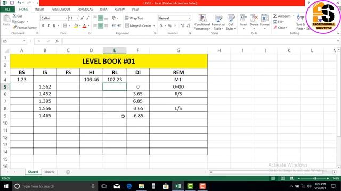Expand Merge & Center dropdown arrow
This screenshot has width=341, height=191.
[x=154, y=25]
